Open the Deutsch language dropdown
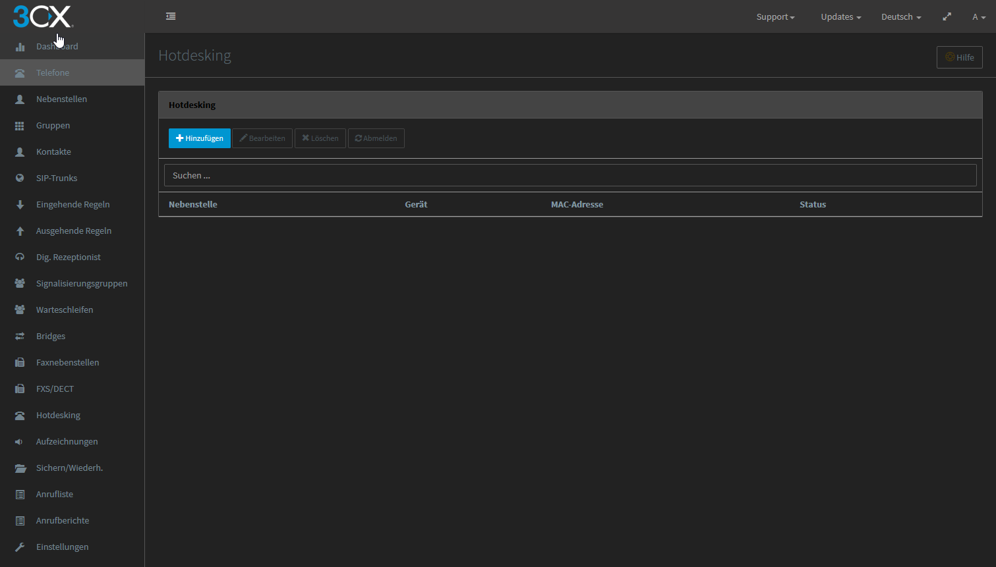 tap(900, 17)
